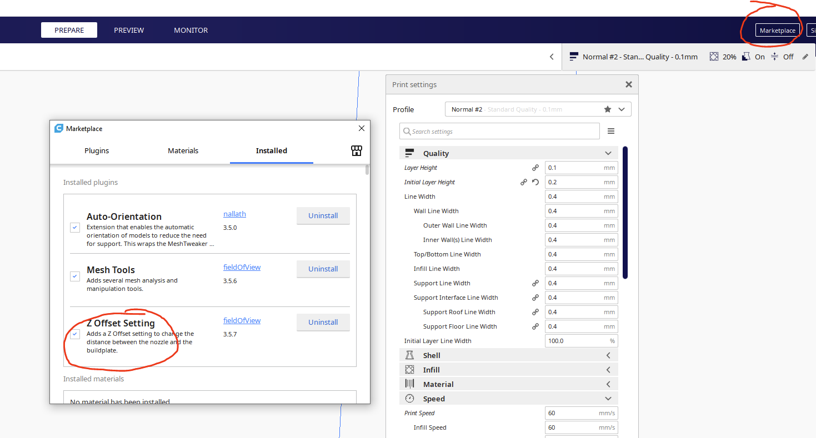
Task: Click the Initial Layer Line Width value field
Action: (x=581, y=341)
